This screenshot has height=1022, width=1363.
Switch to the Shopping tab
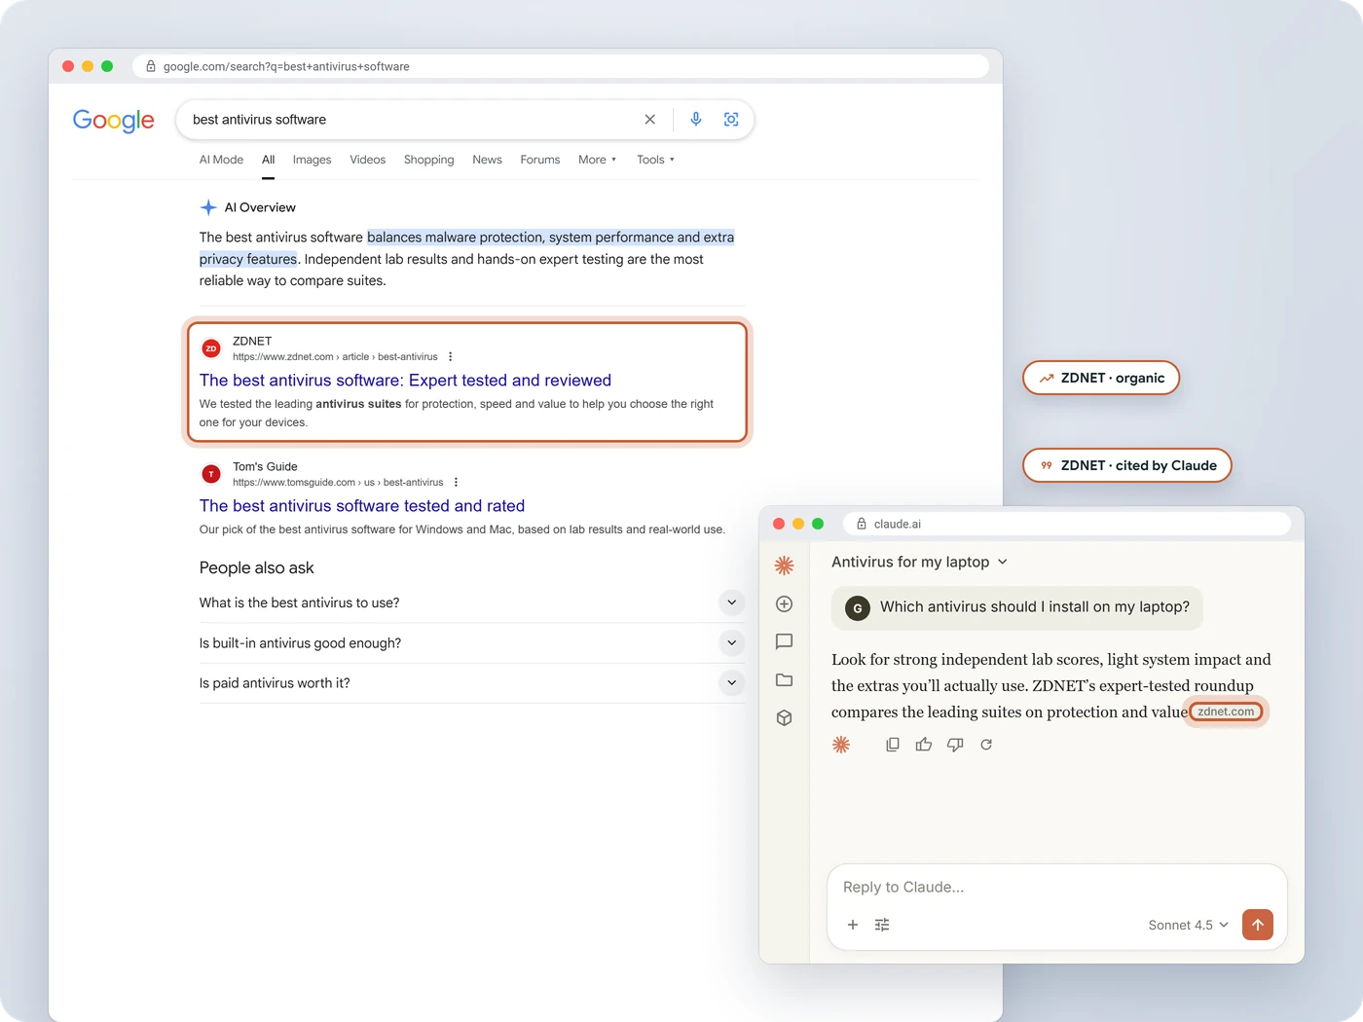click(428, 160)
